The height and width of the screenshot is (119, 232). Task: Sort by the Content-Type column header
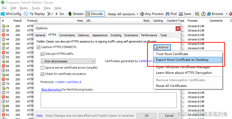pyautogui.click(x=175, y=21)
